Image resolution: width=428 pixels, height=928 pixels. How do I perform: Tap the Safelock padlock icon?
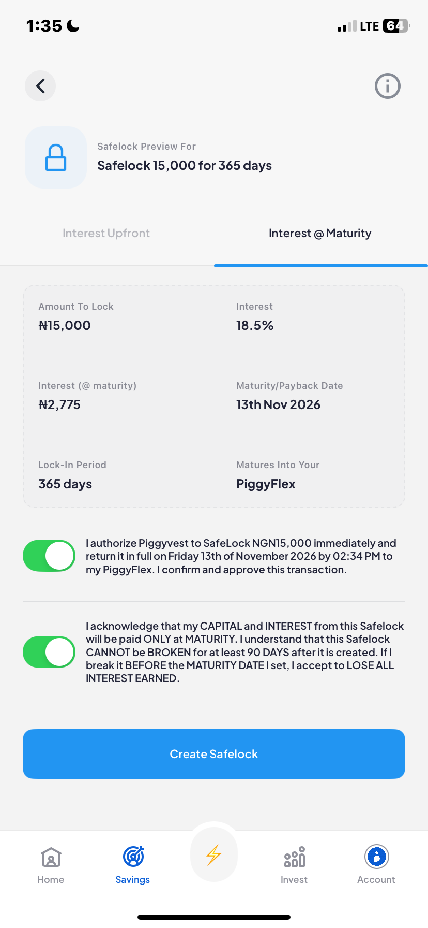[x=55, y=157]
